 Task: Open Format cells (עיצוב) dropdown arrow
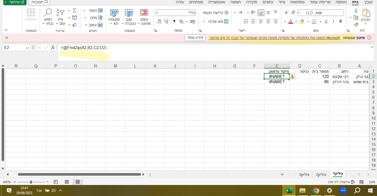[x=86, y=24]
